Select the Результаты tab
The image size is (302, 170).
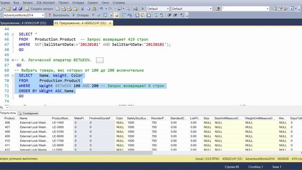point(8,113)
